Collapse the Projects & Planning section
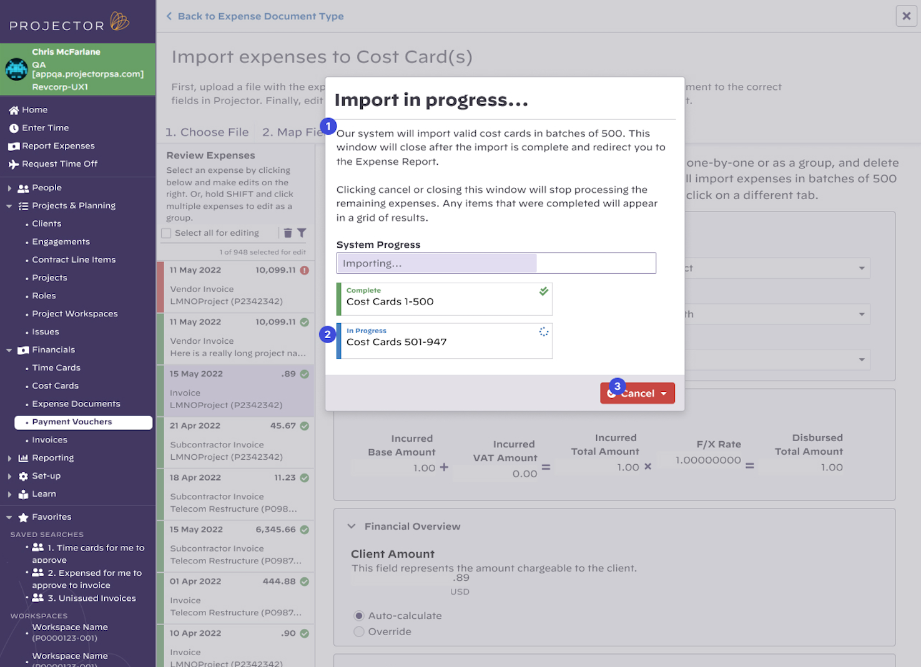The height and width of the screenshot is (667, 921). pyautogui.click(x=9, y=207)
